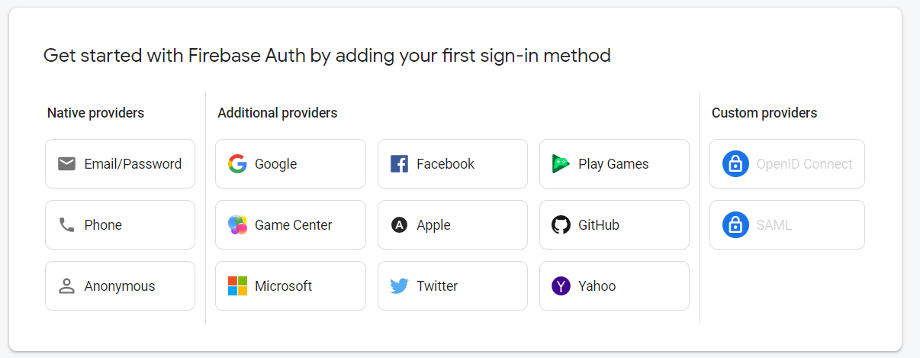Choose the Phone sign-in provider
This screenshot has width=920, height=358.
coord(120,224)
